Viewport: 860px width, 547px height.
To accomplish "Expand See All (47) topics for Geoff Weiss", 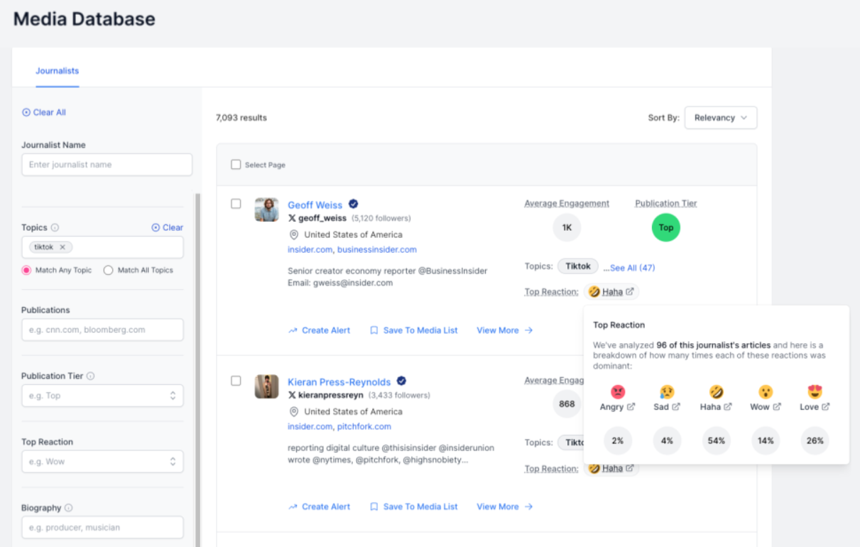I will [632, 268].
